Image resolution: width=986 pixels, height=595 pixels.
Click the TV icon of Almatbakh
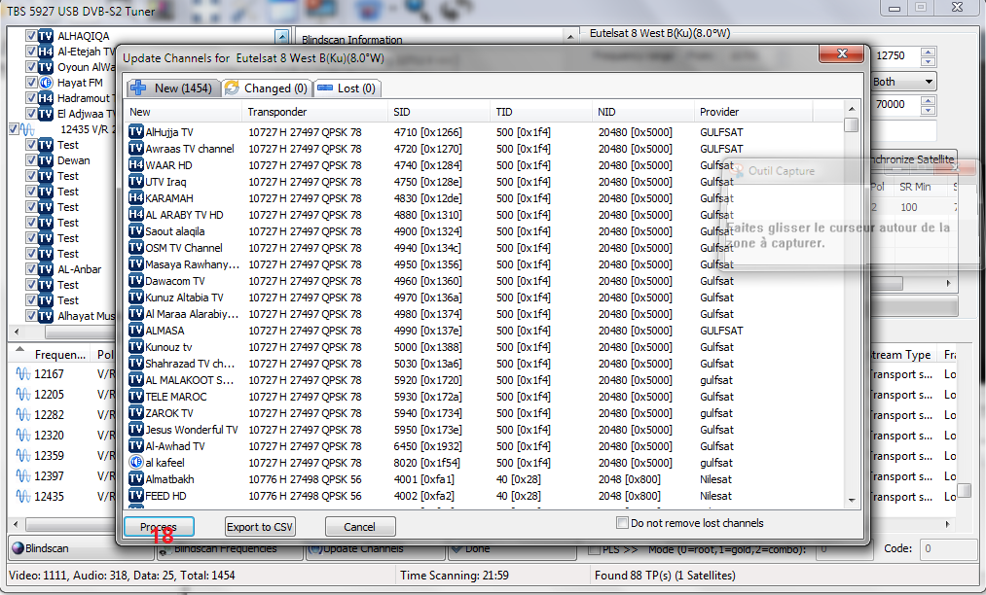coord(136,478)
